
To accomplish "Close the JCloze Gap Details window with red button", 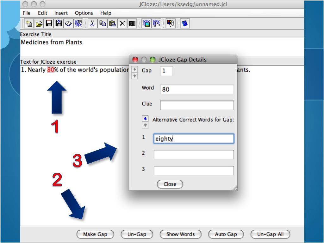I will click(135, 59).
